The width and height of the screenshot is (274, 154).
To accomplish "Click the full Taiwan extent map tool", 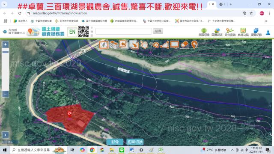I will tap(104, 45).
